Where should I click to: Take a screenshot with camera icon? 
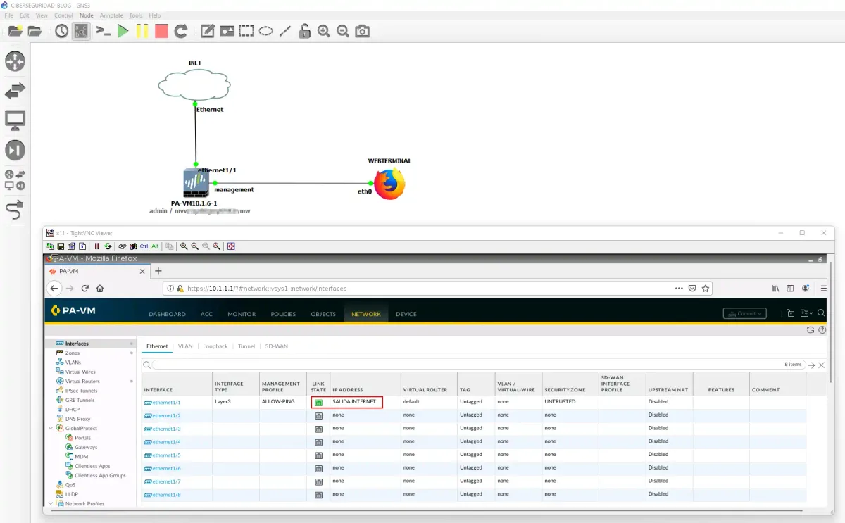click(x=362, y=31)
